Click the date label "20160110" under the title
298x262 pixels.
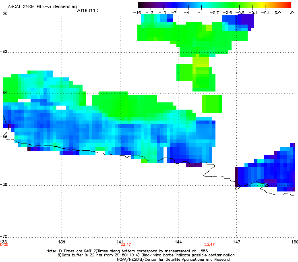[88, 10]
